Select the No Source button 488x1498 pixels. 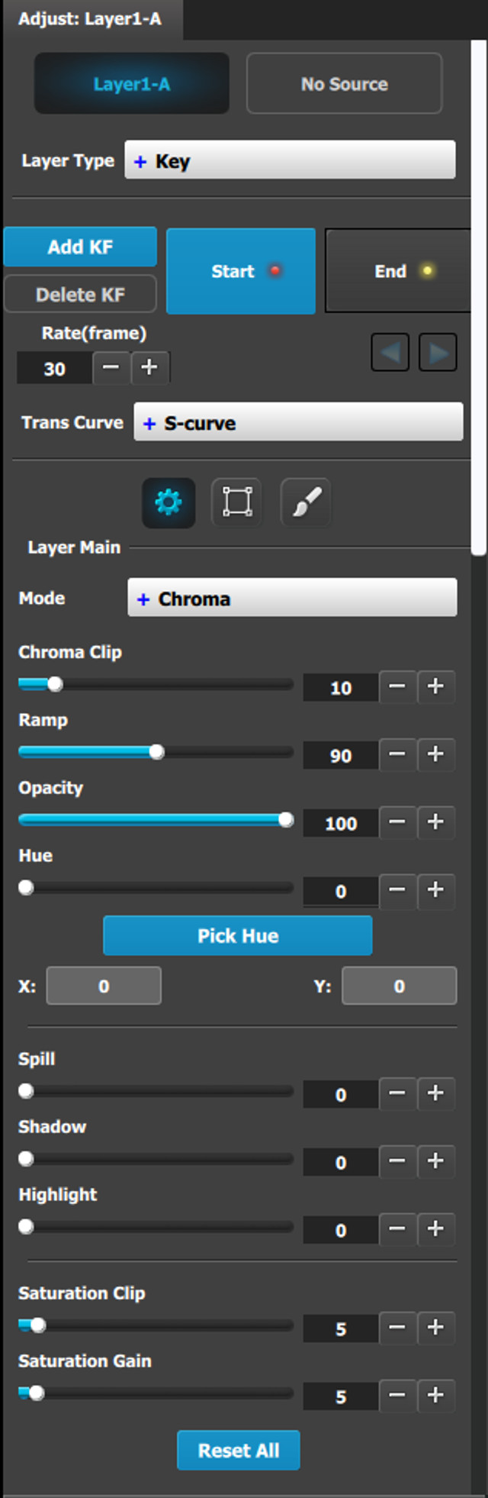(x=345, y=84)
